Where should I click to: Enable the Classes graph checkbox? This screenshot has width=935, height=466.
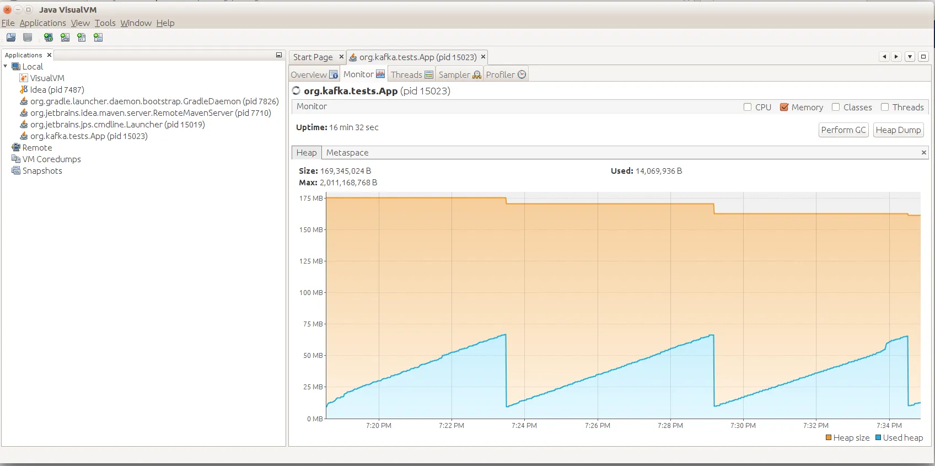pyautogui.click(x=836, y=107)
